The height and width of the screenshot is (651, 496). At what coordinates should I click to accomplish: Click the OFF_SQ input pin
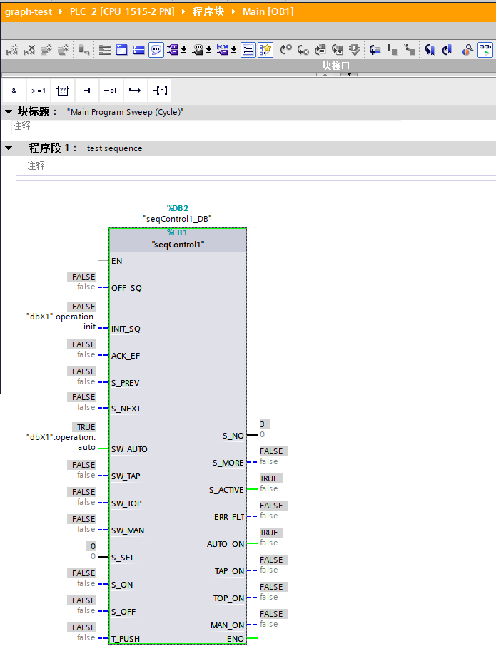127,288
